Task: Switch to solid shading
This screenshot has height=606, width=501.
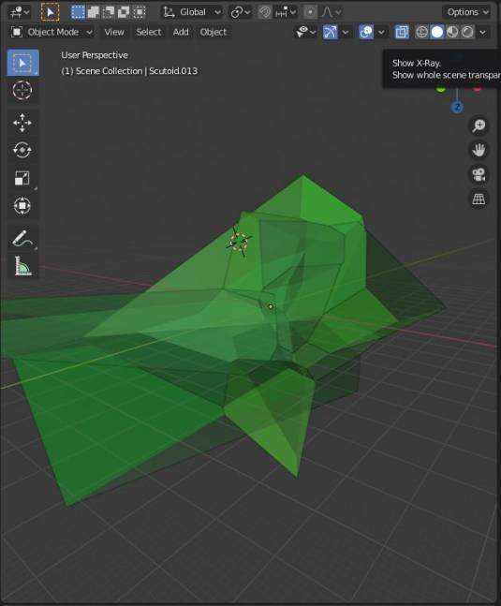Action: point(437,32)
